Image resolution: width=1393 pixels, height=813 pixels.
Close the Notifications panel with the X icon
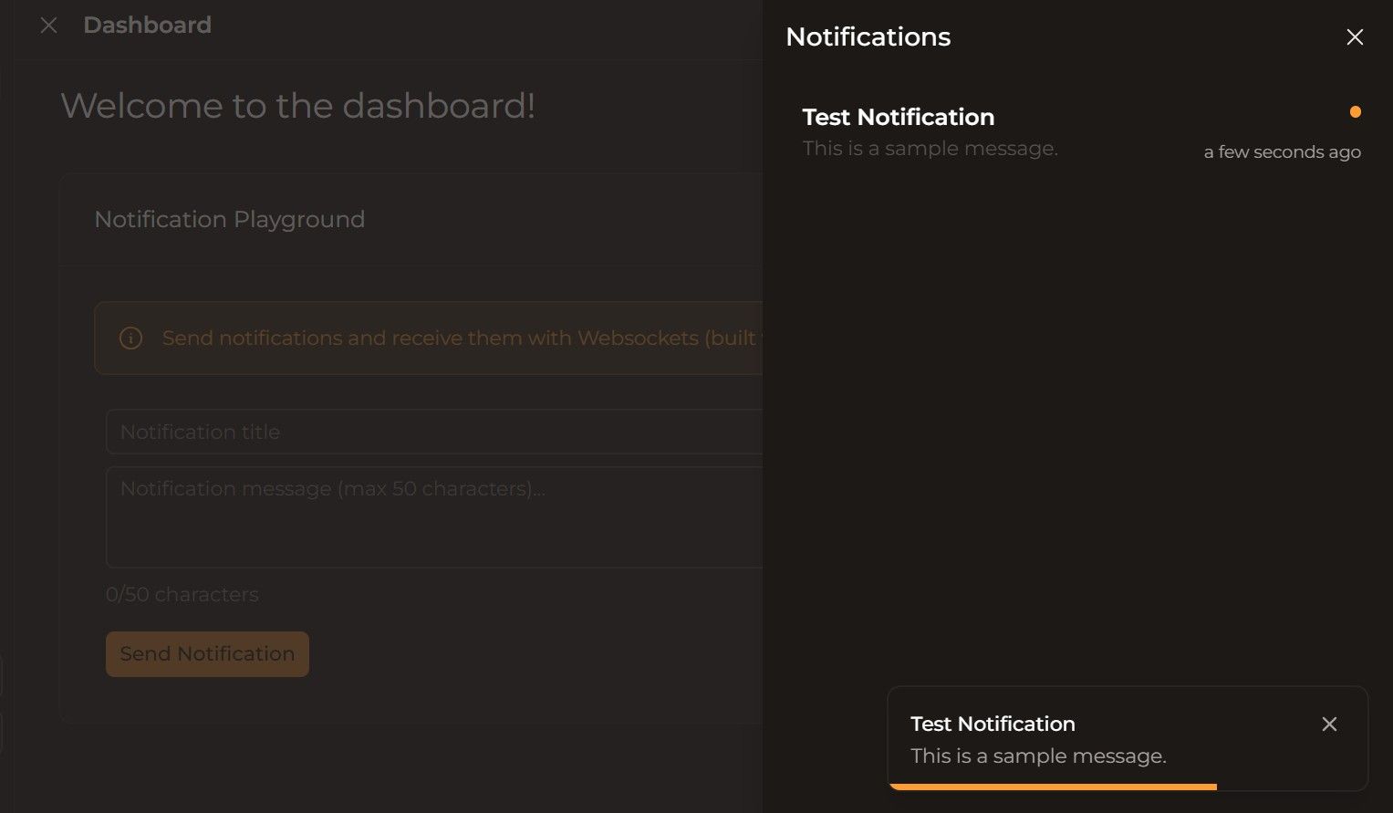point(1355,36)
